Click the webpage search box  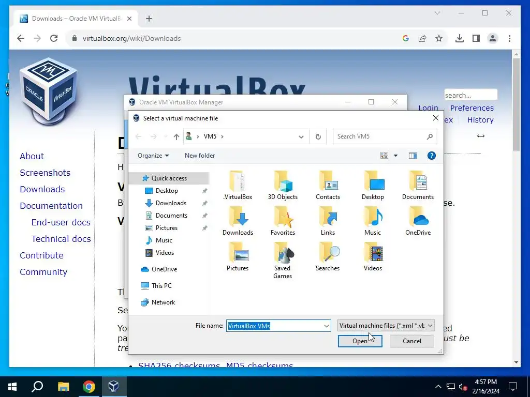pos(470,95)
